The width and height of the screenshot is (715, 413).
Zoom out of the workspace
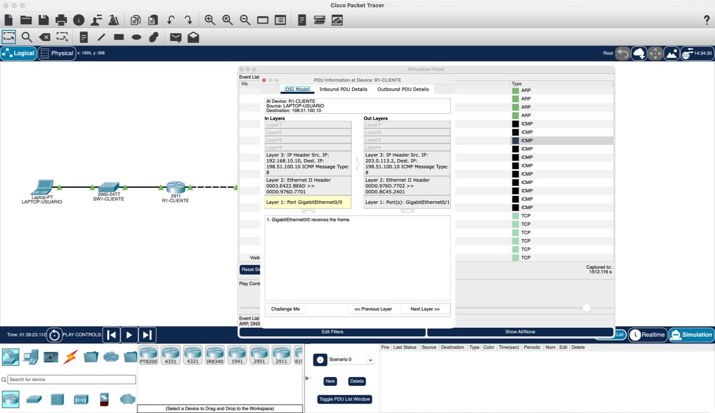[245, 20]
